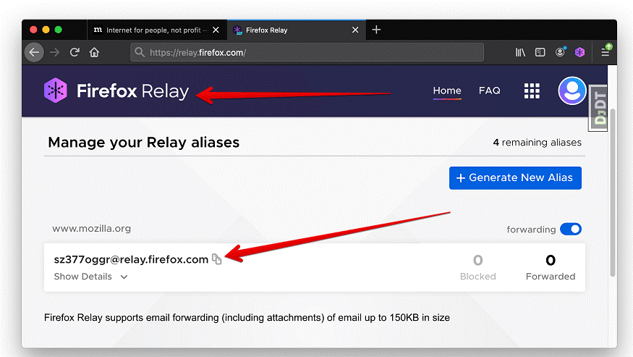Click the Firefox Relay wordmark
The image size is (633, 357).
click(133, 91)
